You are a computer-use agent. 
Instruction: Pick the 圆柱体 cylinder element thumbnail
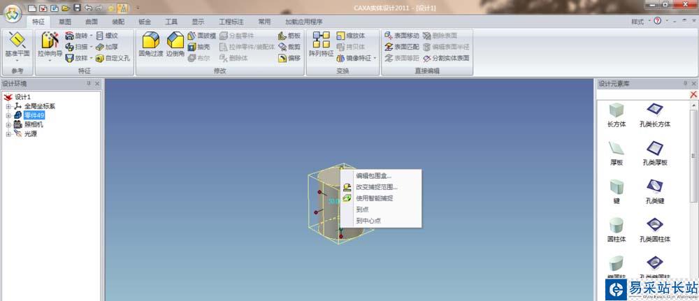click(x=617, y=225)
